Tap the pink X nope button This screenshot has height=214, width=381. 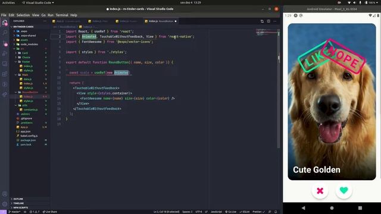pos(320,191)
